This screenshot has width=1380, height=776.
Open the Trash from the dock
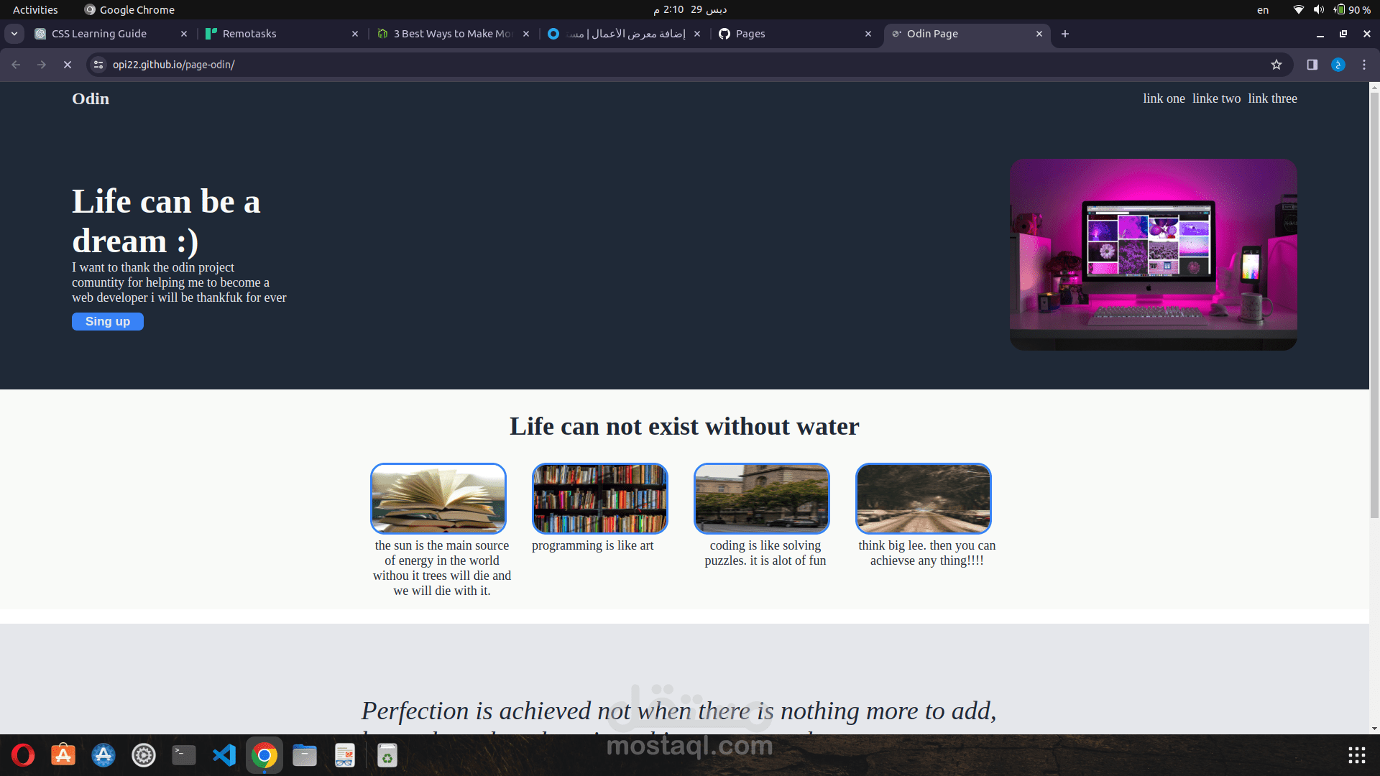click(x=387, y=755)
